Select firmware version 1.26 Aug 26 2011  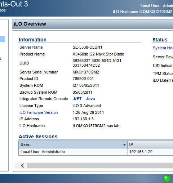coord(88,112)
